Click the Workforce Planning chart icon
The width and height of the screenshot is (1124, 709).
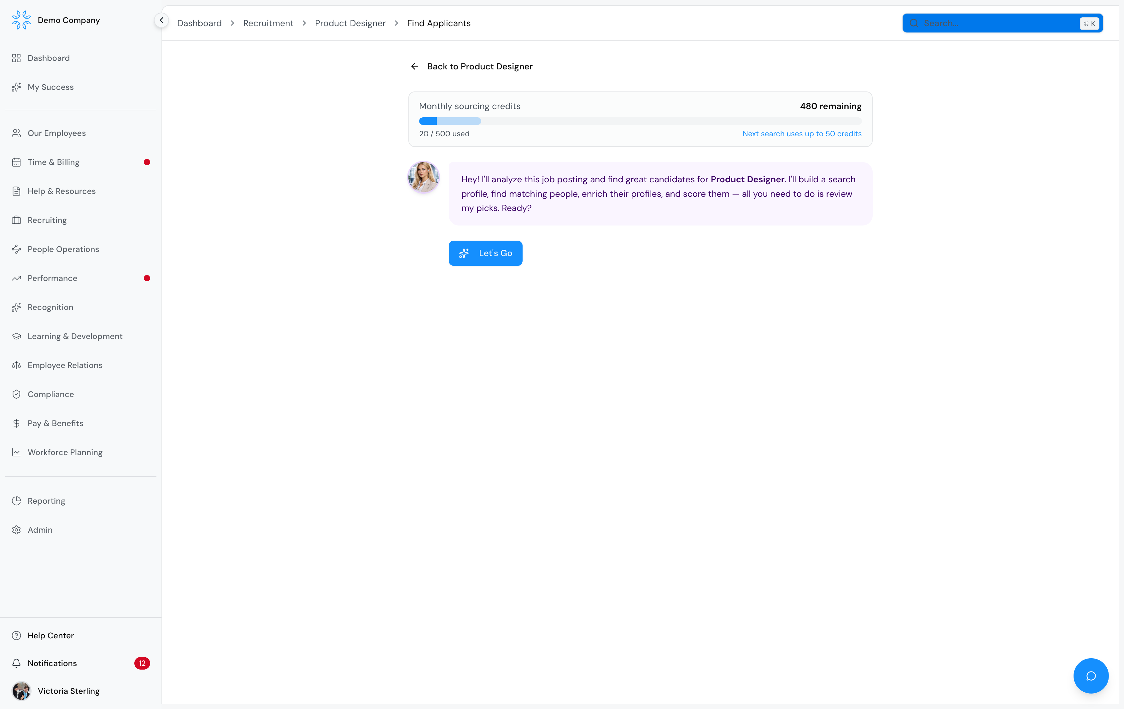[x=17, y=452]
